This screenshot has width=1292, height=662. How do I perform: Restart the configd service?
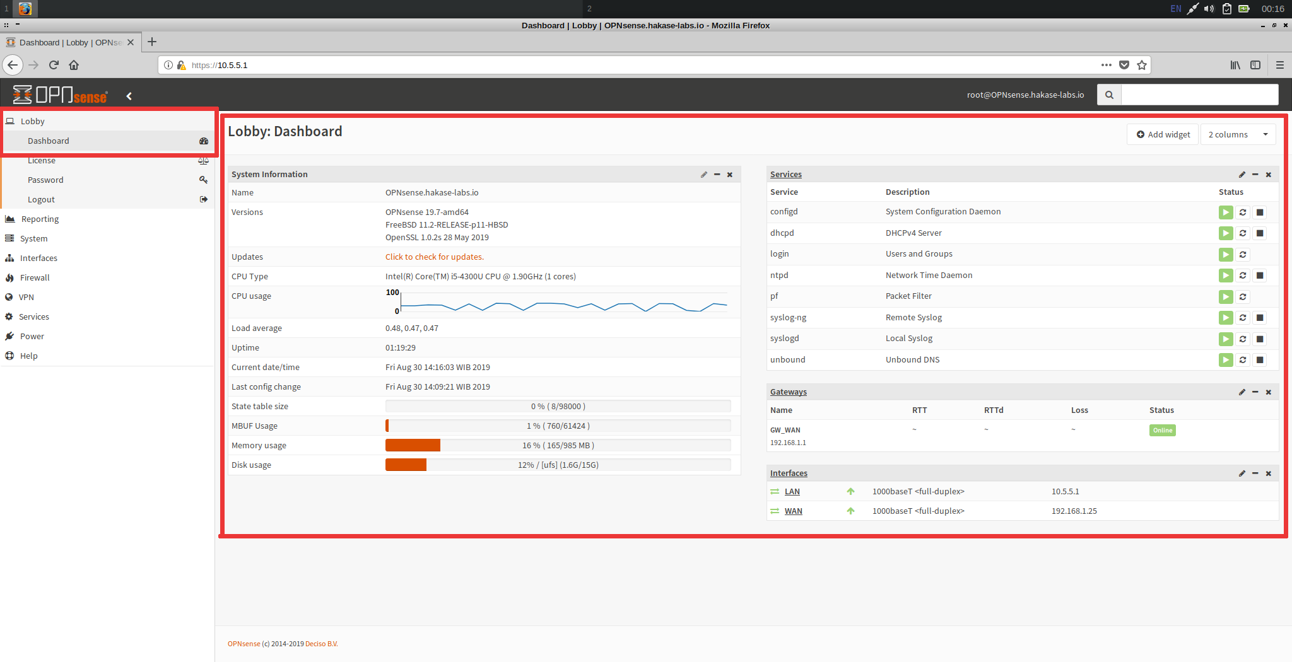pos(1242,212)
